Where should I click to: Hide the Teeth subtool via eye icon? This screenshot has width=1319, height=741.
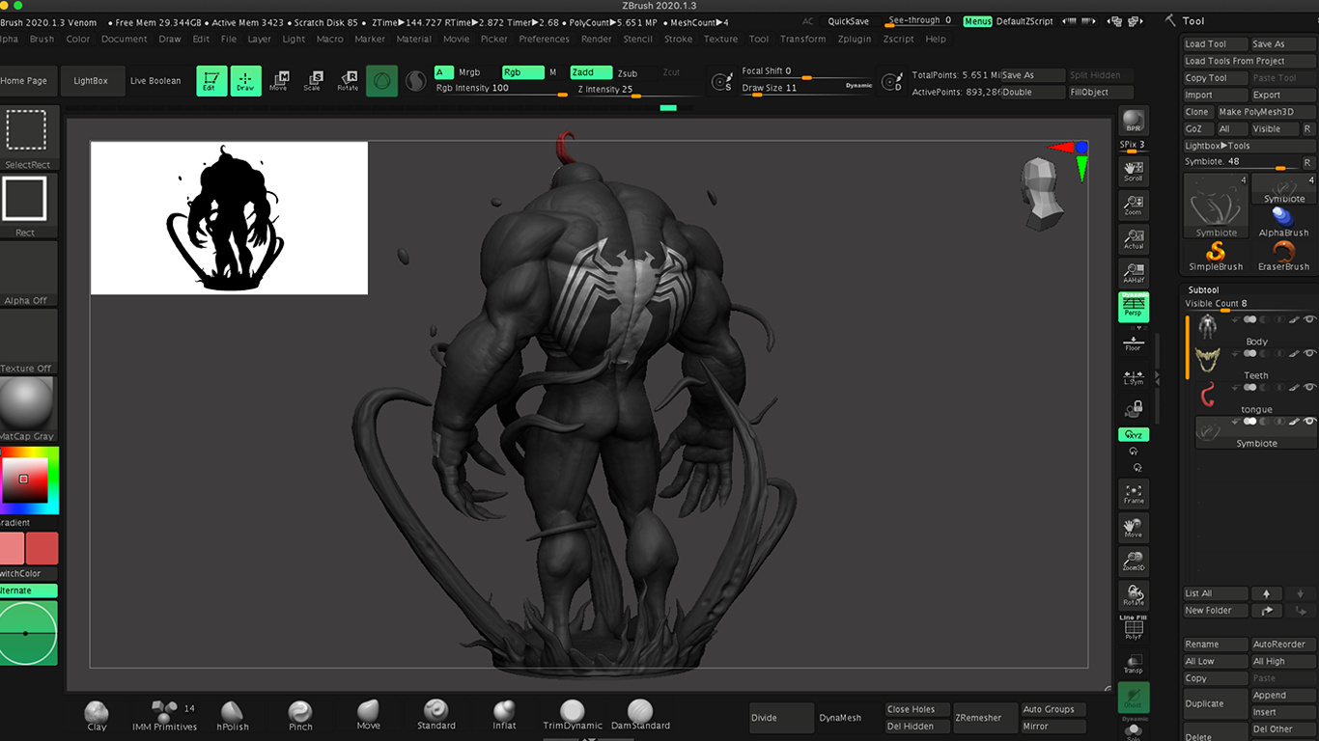1309,353
